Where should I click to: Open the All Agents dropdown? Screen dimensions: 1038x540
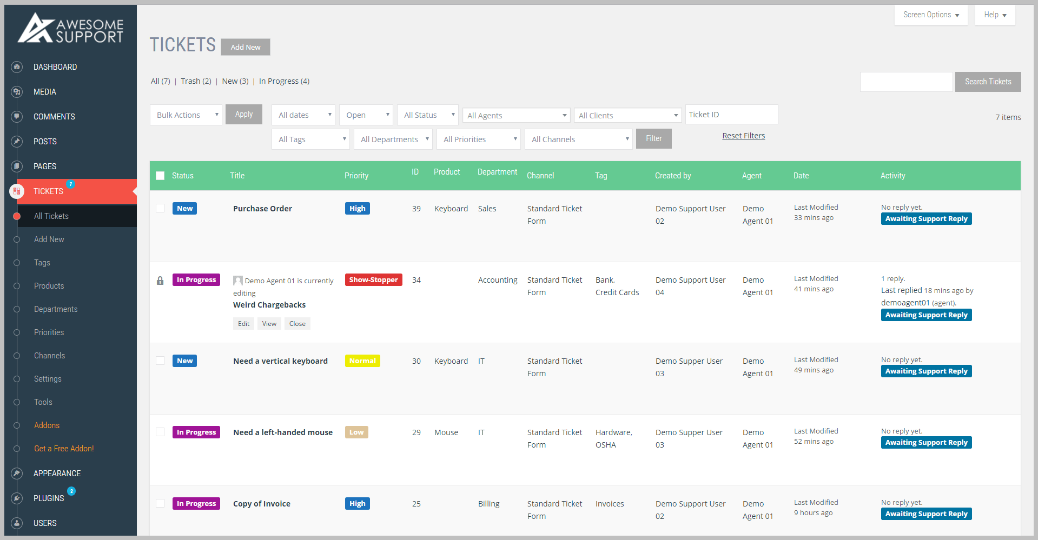click(516, 115)
